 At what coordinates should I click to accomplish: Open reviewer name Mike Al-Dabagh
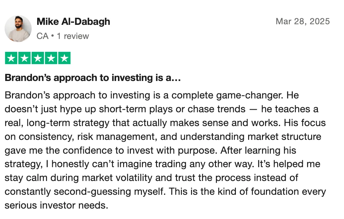pos(73,22)
